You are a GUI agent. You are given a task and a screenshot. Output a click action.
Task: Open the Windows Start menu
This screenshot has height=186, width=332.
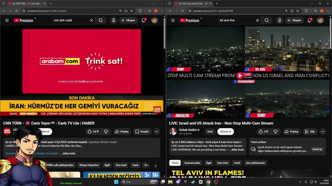(116, 182)
